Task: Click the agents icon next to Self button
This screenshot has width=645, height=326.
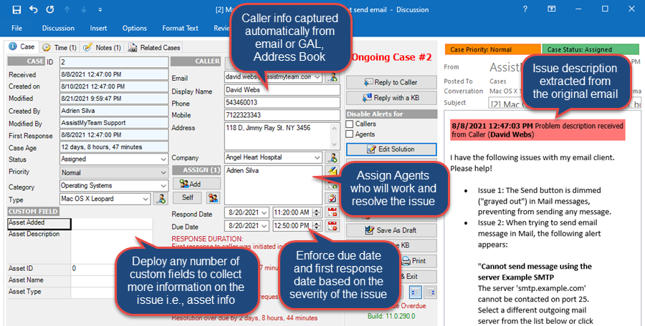Action: tap(213, 197)
